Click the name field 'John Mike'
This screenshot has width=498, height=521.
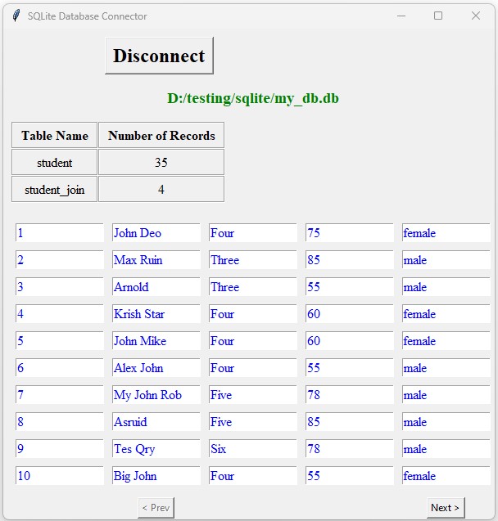pos(156,341)
